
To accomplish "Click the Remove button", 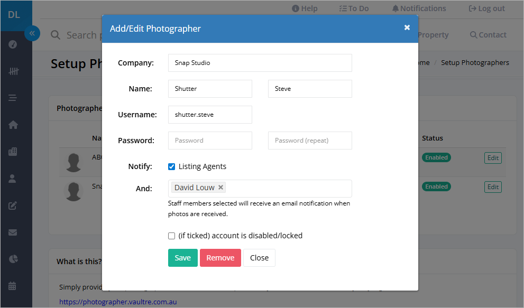I will [x=220, y=258].
